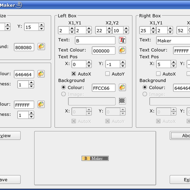Viewport: 190px width, 190px height.
Task: Click the Left Box Text field containing B
Action: 95,40
